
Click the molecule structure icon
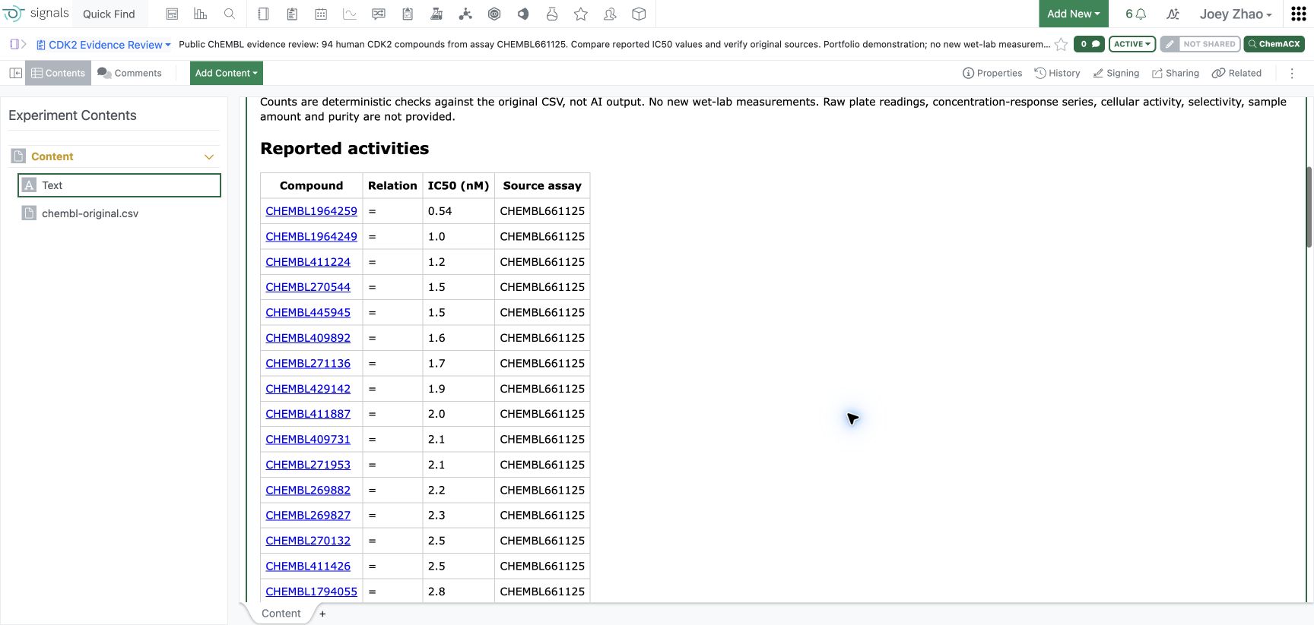coord(465,14)
